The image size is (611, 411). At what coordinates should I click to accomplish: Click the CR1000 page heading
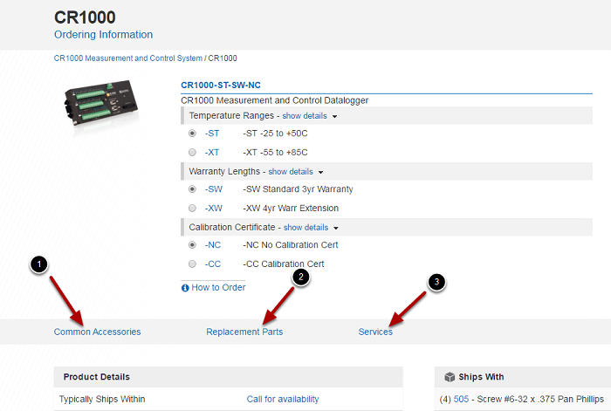tap(85, 17)
